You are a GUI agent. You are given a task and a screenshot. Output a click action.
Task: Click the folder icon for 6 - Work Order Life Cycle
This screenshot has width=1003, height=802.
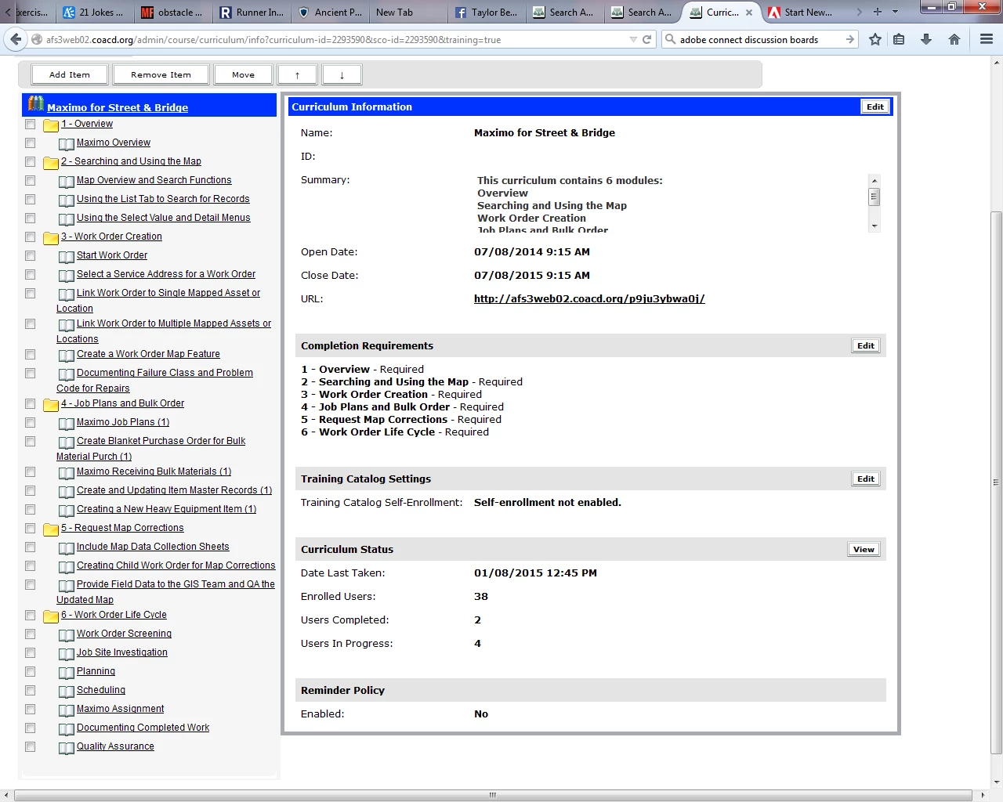(51, 616)
